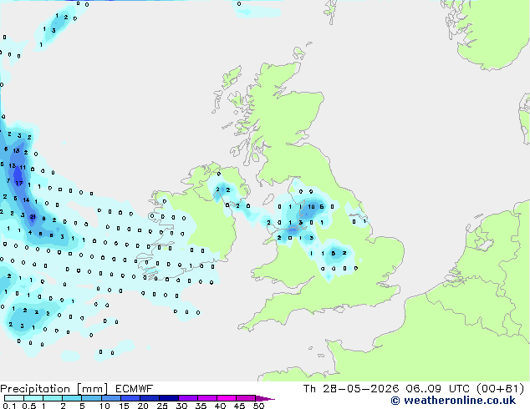Click the ECMWF model label

(135, 389)
